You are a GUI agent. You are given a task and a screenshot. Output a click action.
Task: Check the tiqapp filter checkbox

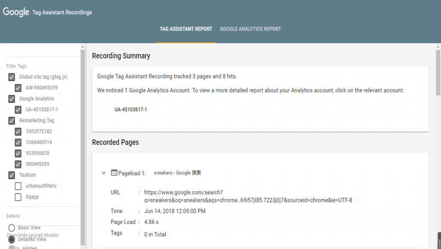(x=18, y=197)
